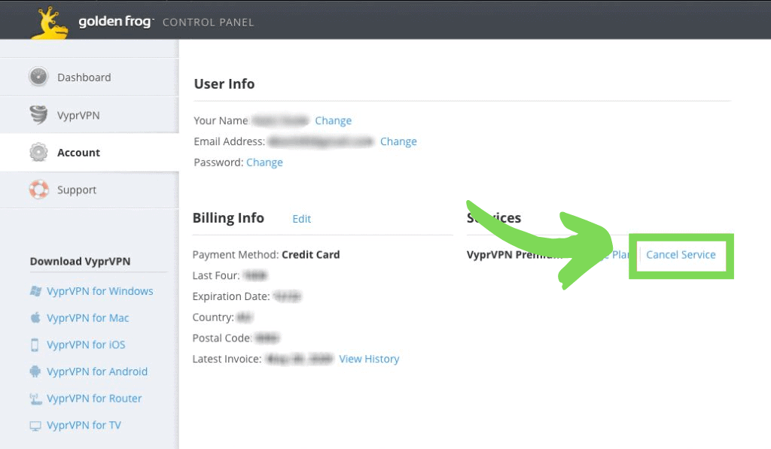The width and height of the screenshot is (771, 449).
Task: Change the Email Address link
Action: pos(398,141)
